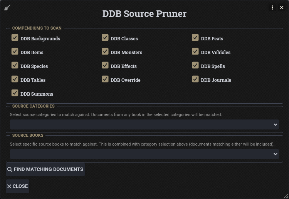
Task: Click the Source Books chevron arrow
Action: 276,154
